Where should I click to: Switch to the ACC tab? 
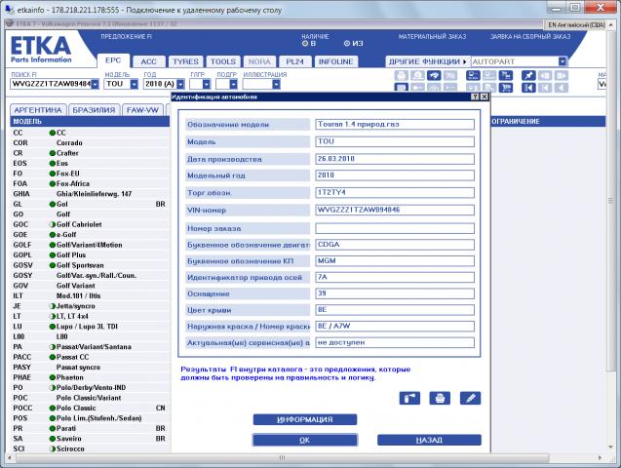(x=148, y=61)
